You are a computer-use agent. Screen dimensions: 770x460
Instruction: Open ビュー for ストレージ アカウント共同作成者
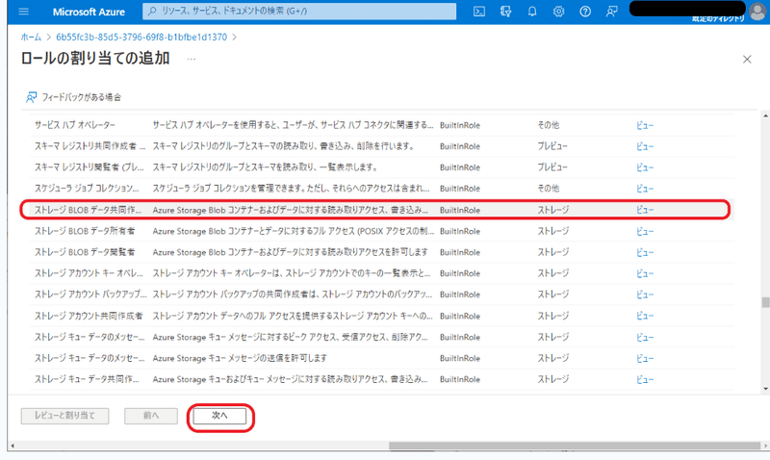pos(645,316)
